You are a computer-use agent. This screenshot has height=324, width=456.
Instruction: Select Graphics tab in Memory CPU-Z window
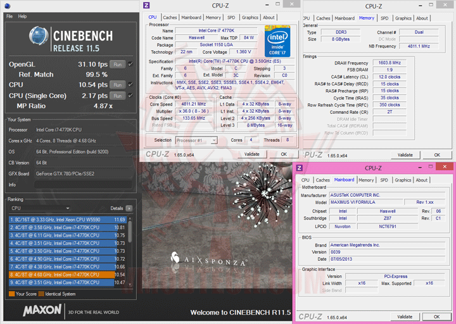click(x=403, y=18)
